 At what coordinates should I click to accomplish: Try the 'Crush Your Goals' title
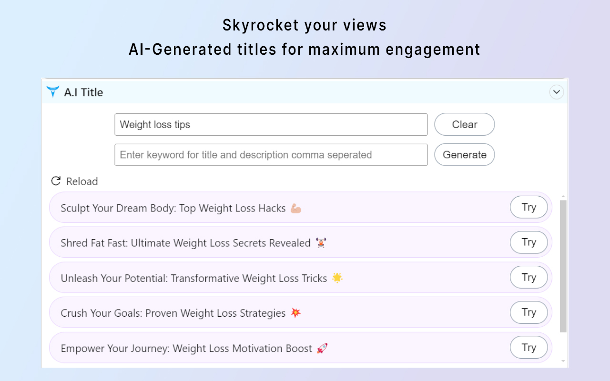pyautogui.click(x=529, y=312)
